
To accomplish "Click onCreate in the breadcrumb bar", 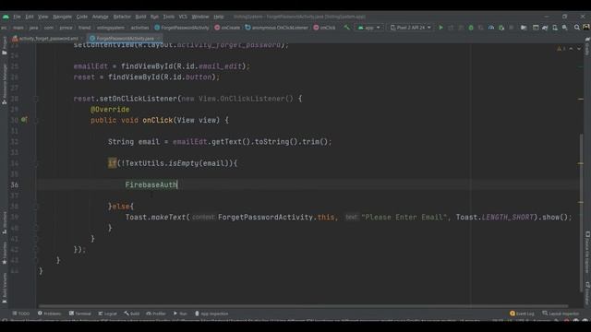I will pyautogui.click(x=227, y=28).
